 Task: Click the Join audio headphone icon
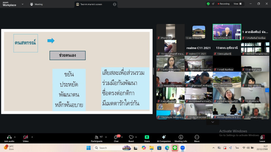(9, 137)
